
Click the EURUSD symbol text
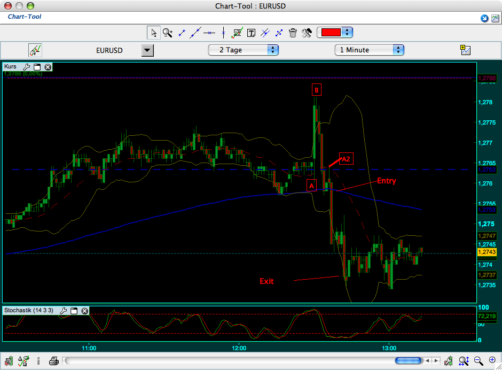pyautogui.click(x=109, y=50)
